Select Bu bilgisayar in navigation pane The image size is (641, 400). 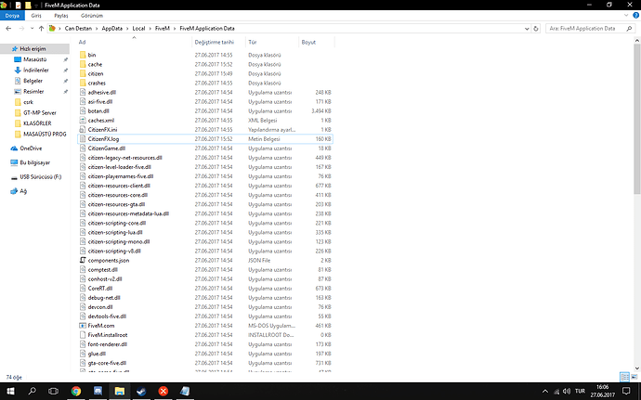pyautogui.click(x=34, y=162)
